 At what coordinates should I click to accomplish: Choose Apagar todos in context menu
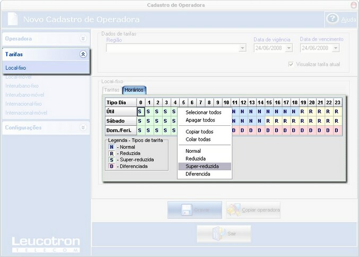[200, 120]
